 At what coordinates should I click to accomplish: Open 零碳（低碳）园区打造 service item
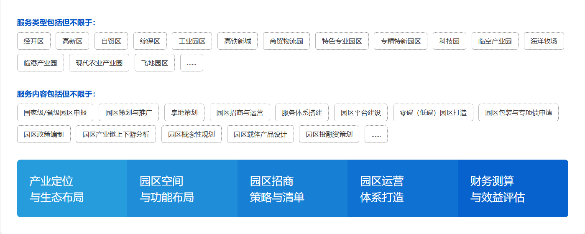click(433, 112)
